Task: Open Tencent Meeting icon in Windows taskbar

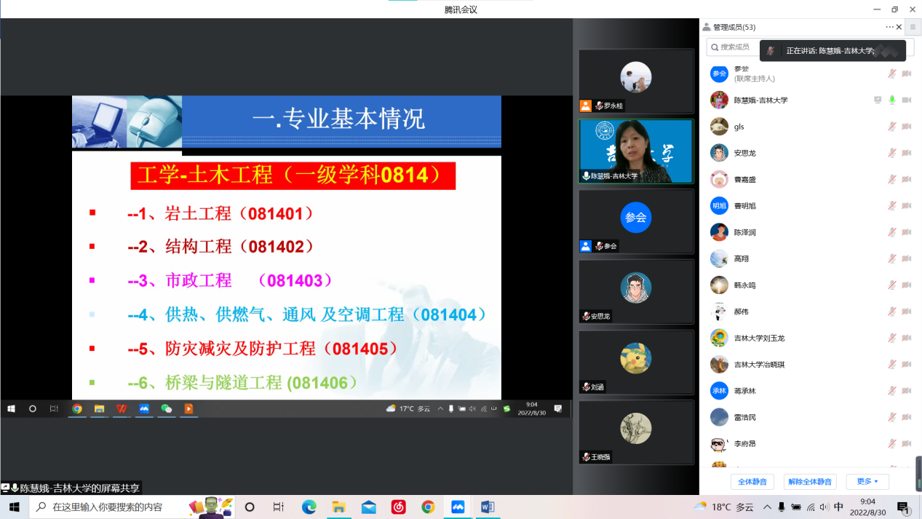Action: [x=458, y=507]
